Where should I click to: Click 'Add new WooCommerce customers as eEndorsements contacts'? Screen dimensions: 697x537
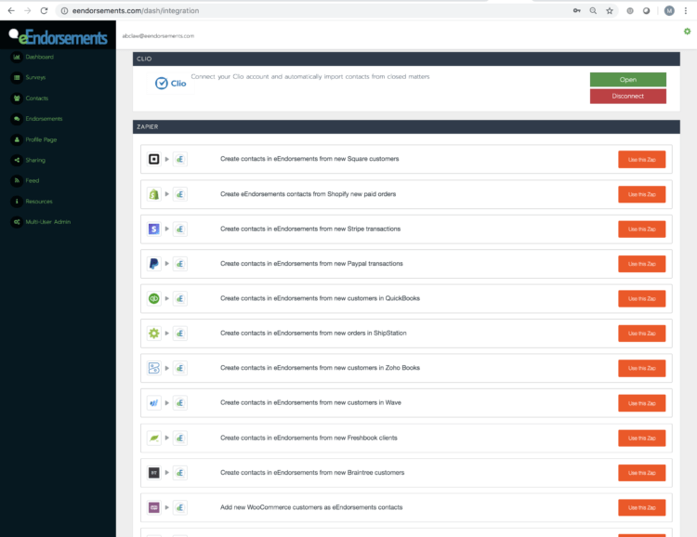point(311,507)
